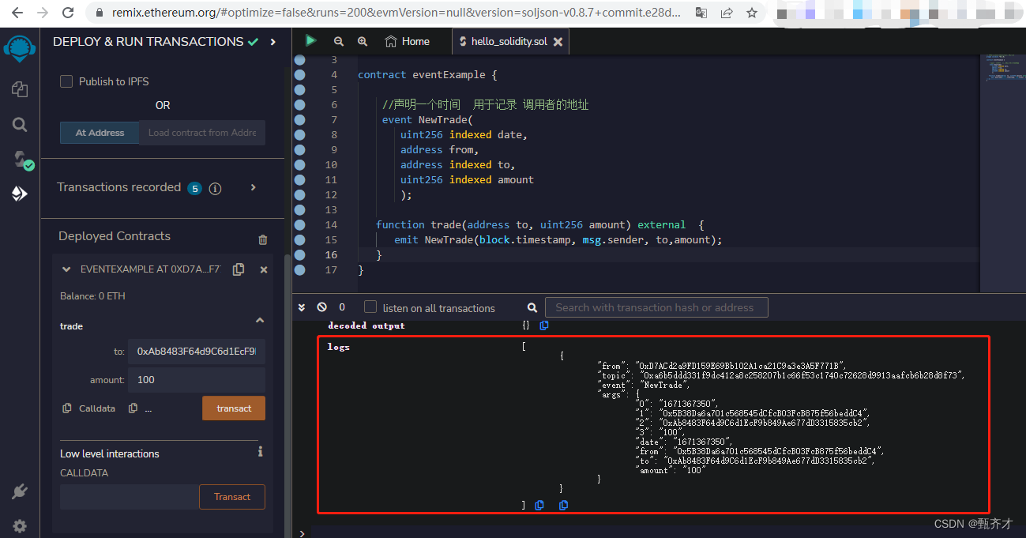Open Remix settings gear icon
This screenshot has width=1026, height=538.
(x=20, y=525)
